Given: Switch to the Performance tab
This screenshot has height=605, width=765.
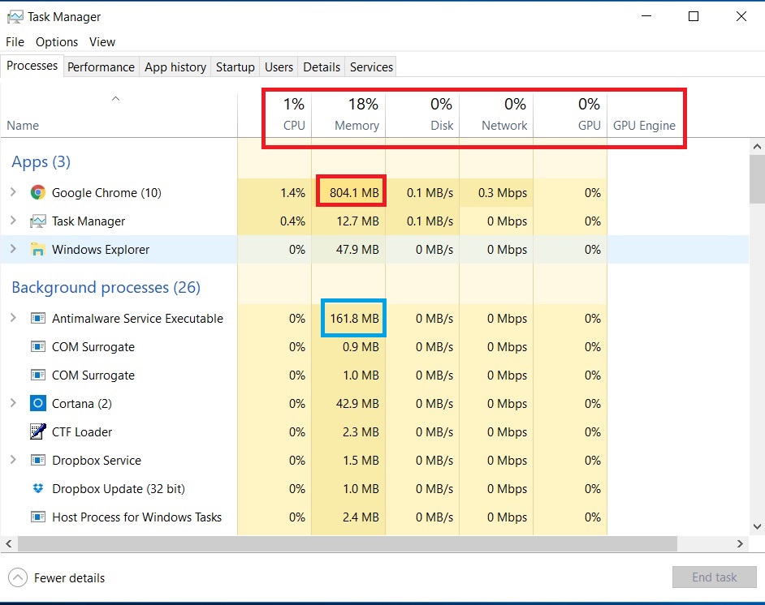Looking at the screenshot, I should click(x=101, y=67).
